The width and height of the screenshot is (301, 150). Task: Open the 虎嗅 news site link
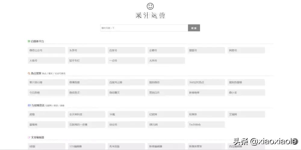46,114
